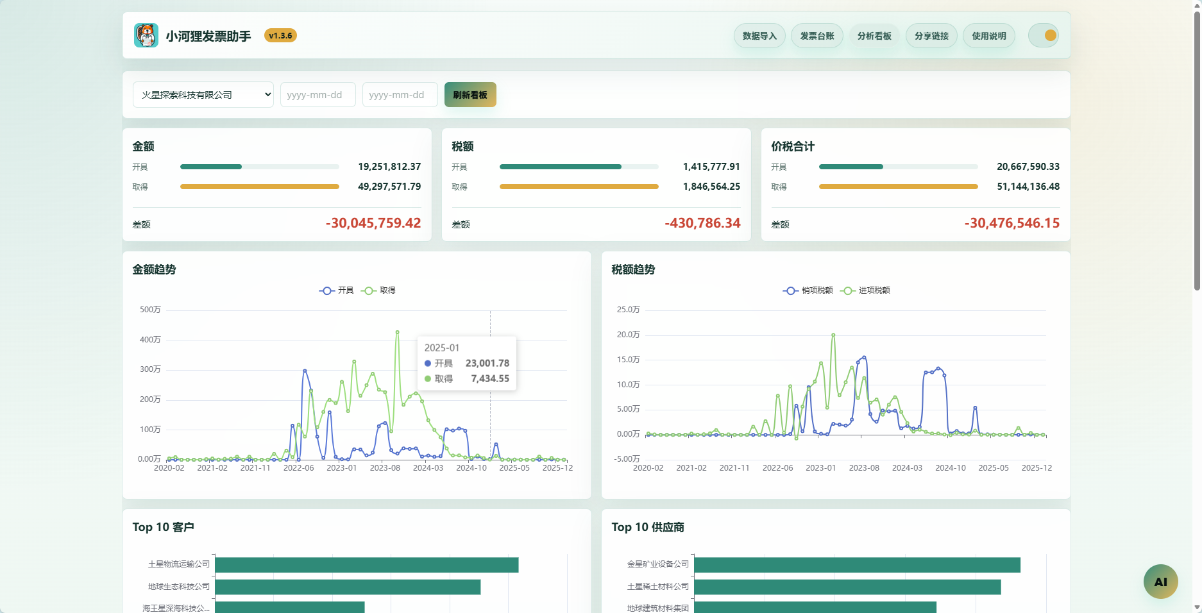Viewport: 1202px width, 613px height.
Task: Click the page vertical scrollbar thumb
Action: [x=1197, y=151]
